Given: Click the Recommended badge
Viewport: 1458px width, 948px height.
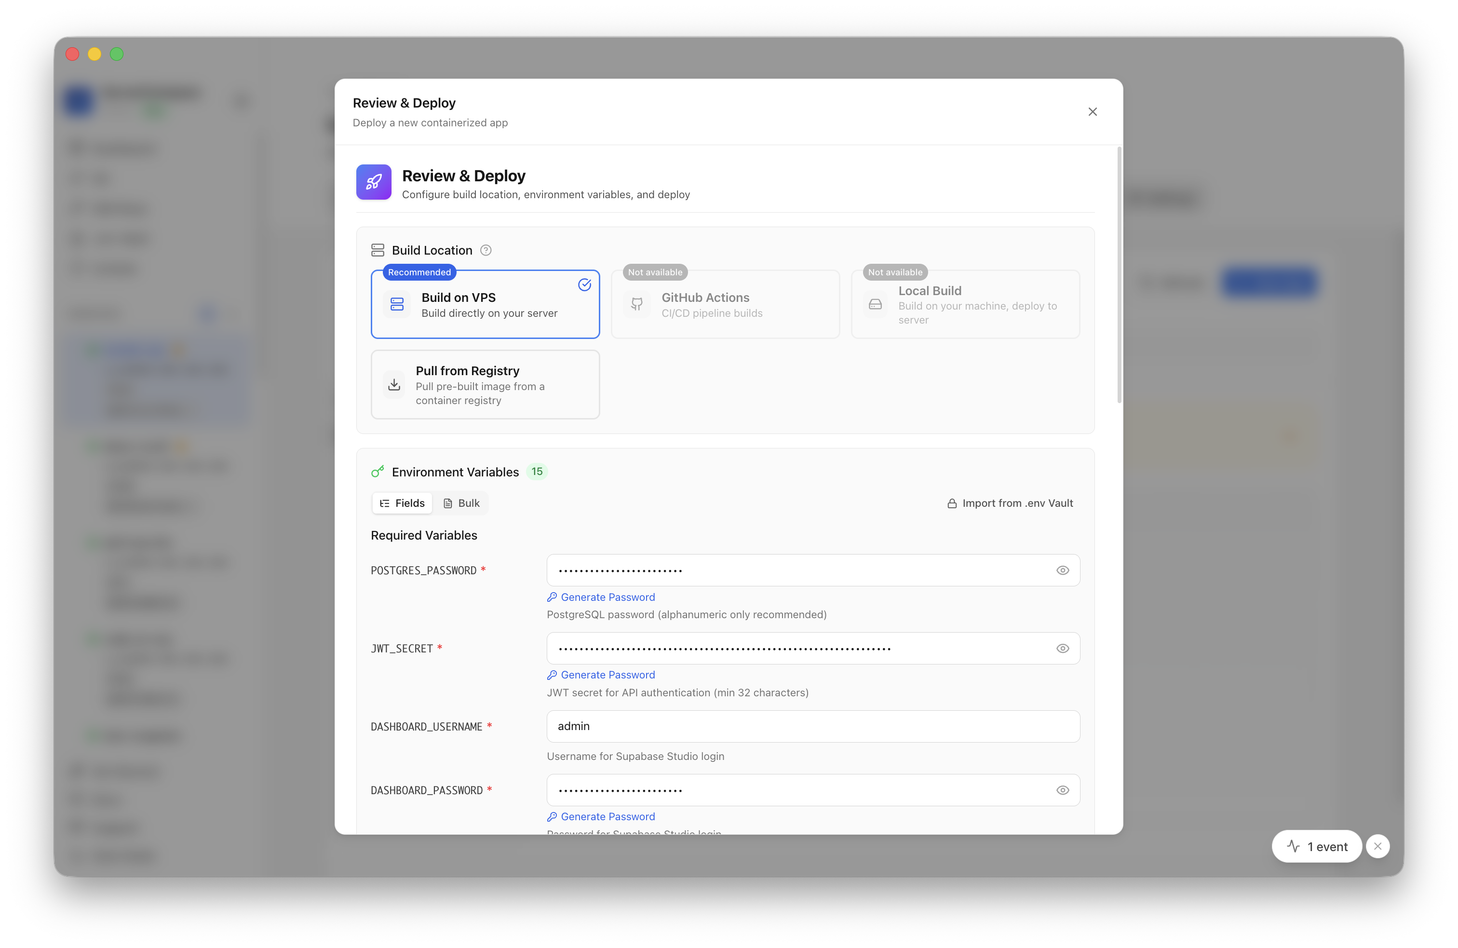Looking at the screenshot, I should [419, 272].
